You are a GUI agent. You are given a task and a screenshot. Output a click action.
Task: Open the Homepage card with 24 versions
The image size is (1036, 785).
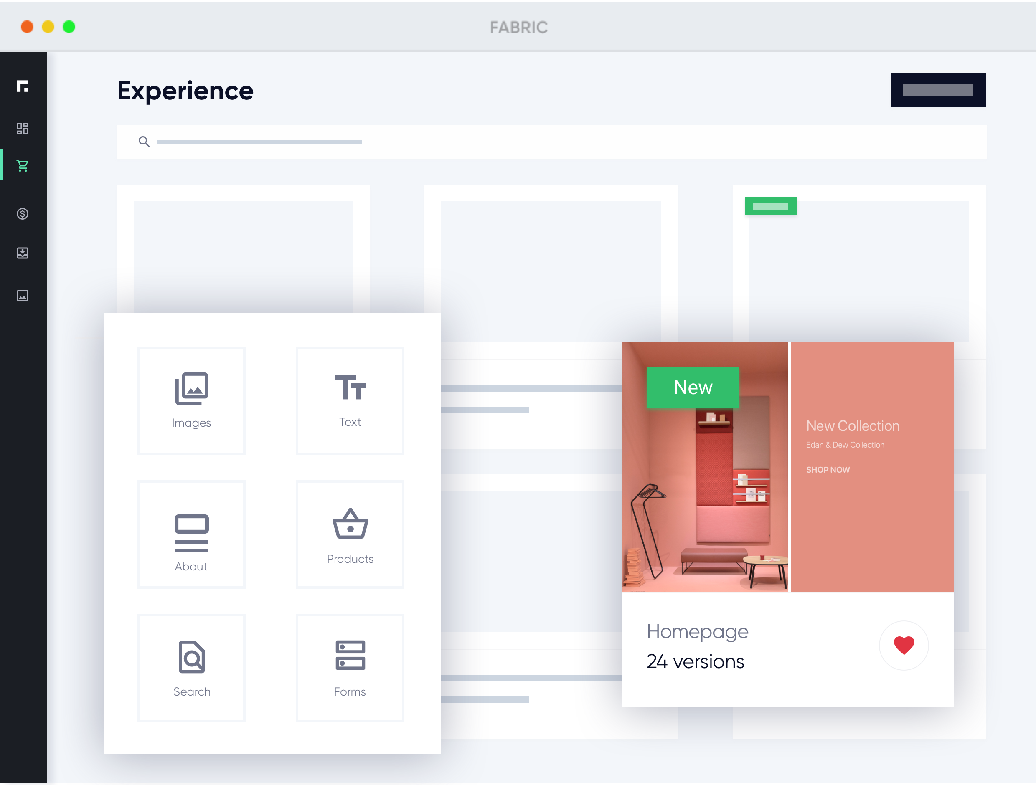698,631
